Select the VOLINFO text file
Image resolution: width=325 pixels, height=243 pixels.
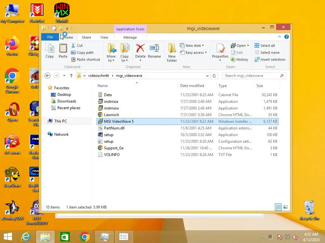[x=188, y=154]
